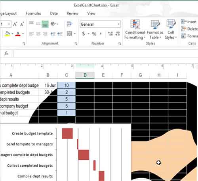The image size is (198, 181).
Task: Insert cells using Insert button
Action: pyautogui.click(x=189, y=22)
